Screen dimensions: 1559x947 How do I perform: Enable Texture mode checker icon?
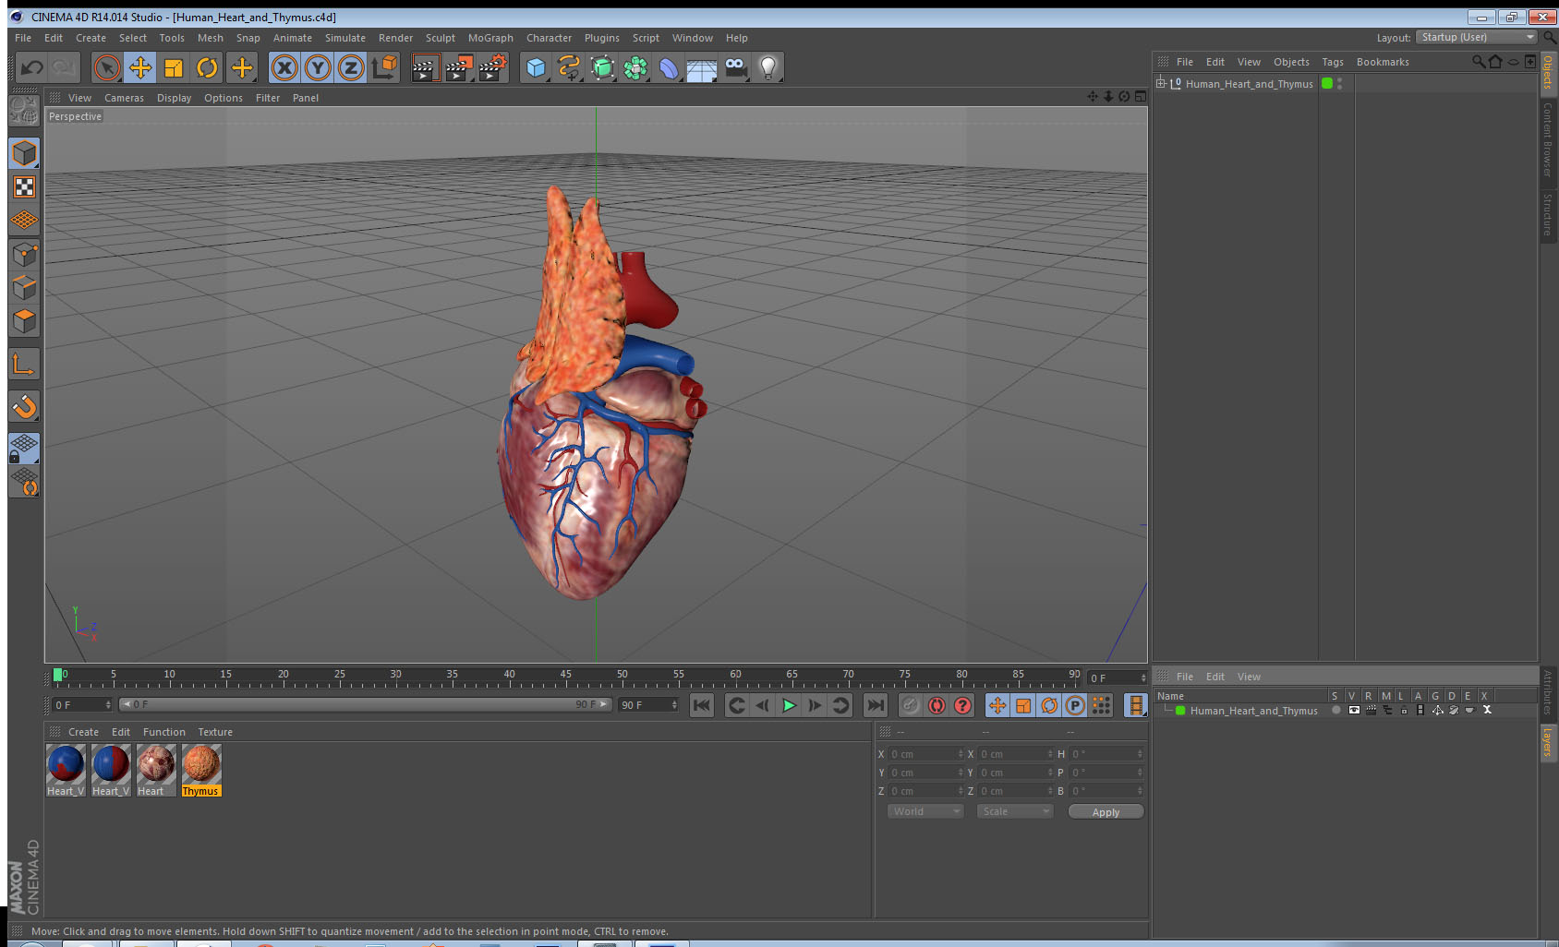point(24,187)
